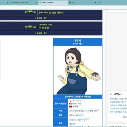
Task: Click the Taiwan flag icon
Action: [x=70, y=106]
